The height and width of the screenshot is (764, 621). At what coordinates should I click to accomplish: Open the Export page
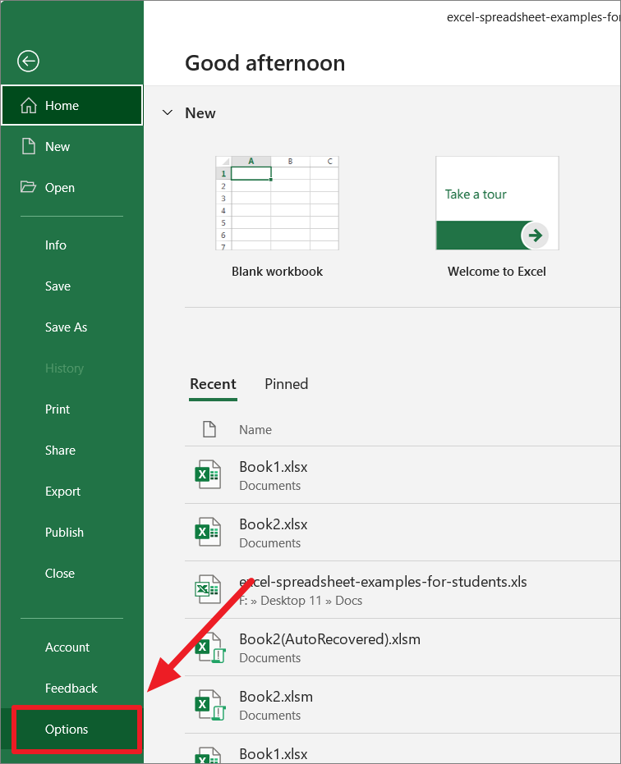[x=71, y=491]
